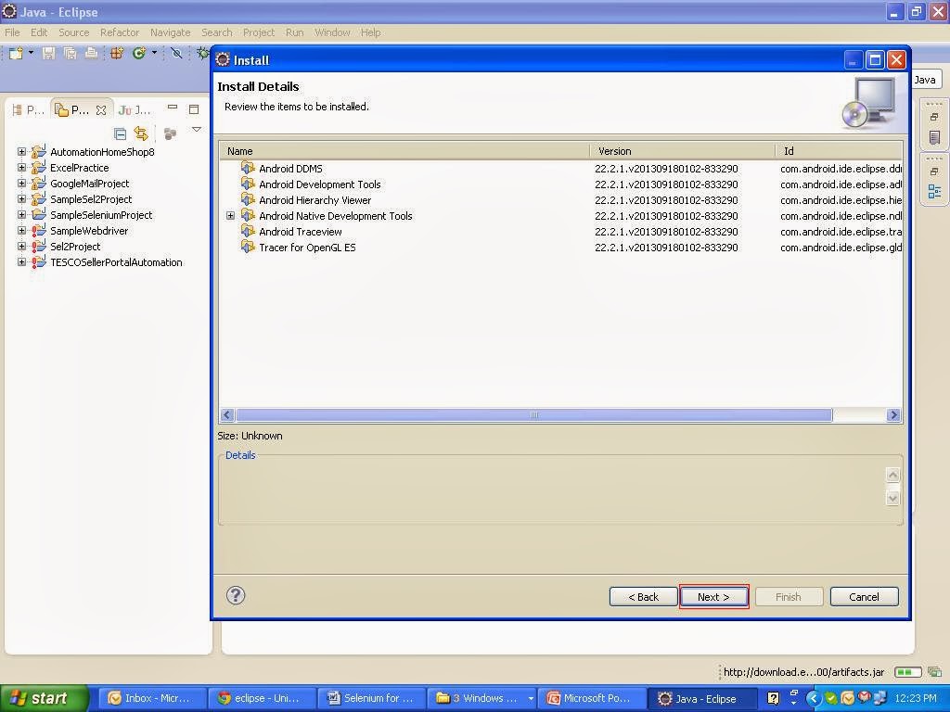Open the Navigate menu
Screen dimensions: 950x712
171,32
